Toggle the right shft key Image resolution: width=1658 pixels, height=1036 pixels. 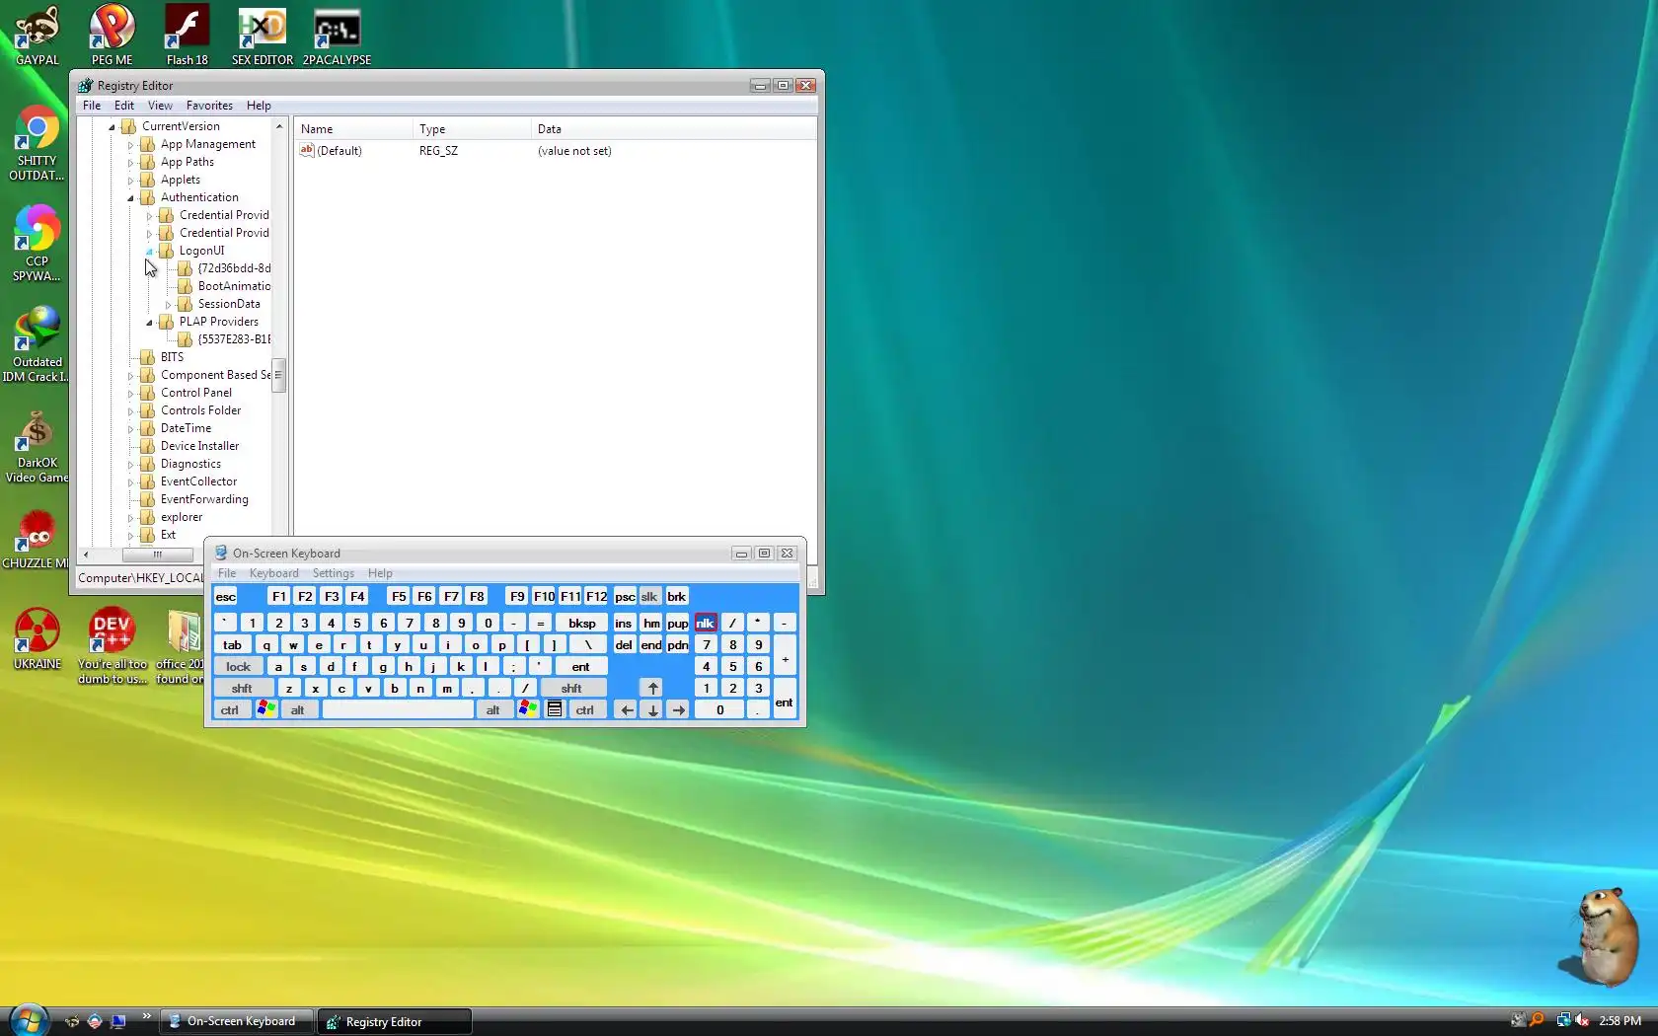tap(571, 688)
